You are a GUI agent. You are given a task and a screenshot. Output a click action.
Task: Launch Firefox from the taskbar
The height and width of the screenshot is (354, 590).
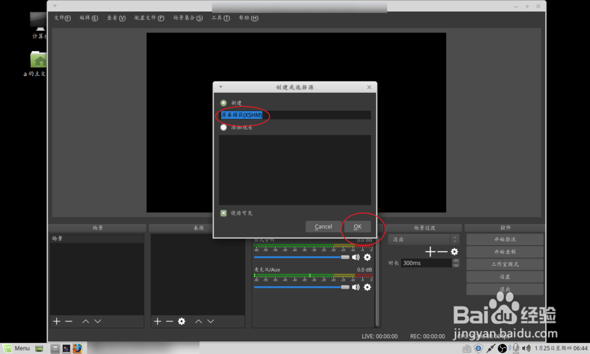(x=77, y=348)
